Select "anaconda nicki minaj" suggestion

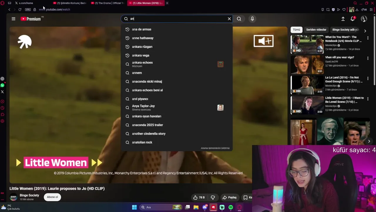177,82
